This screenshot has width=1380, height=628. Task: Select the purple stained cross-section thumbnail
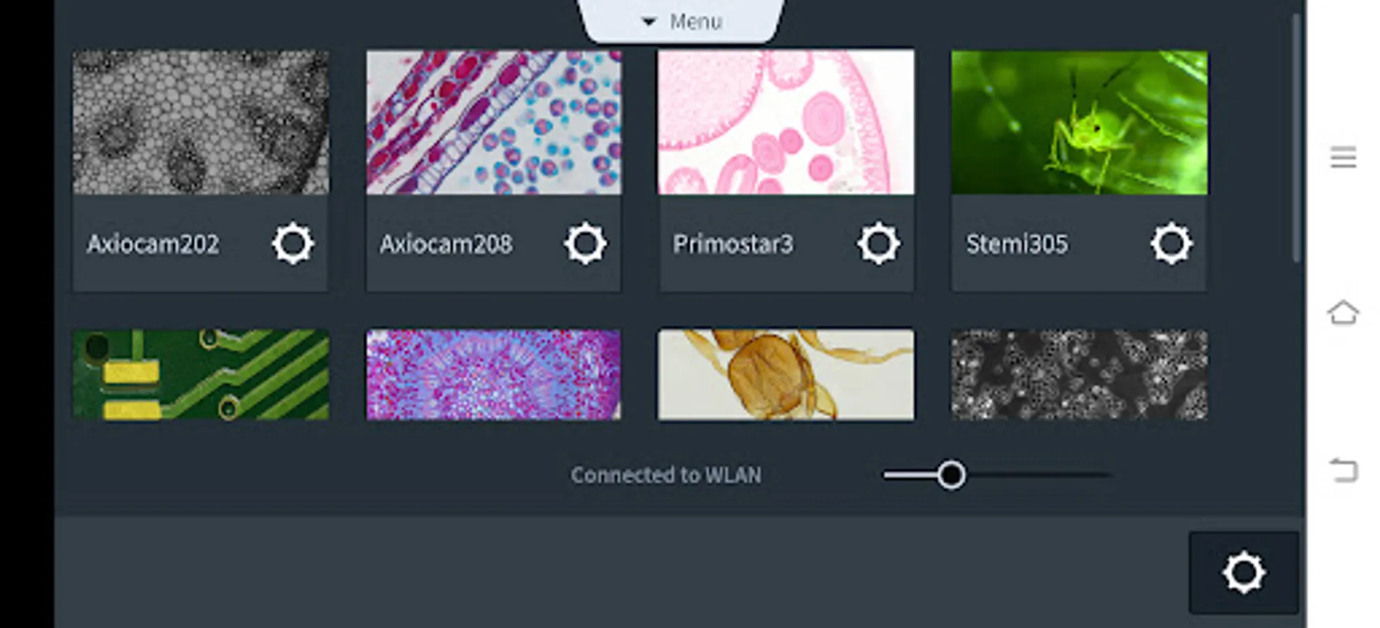click(x=494, y=375)
